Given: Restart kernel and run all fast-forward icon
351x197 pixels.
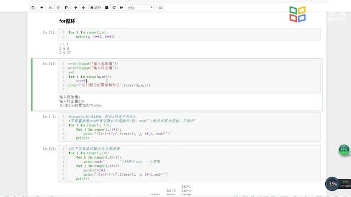Looking at the screenshot, I should (122, 8).
